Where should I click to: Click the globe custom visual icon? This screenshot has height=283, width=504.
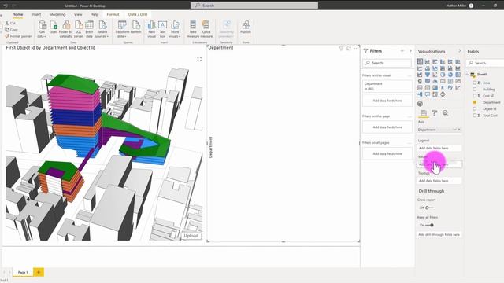click(420, 104)
